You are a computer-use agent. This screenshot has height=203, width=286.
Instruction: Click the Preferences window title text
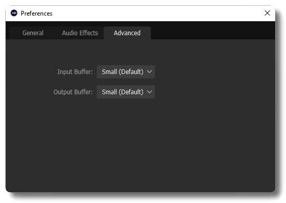pos(36,13)
